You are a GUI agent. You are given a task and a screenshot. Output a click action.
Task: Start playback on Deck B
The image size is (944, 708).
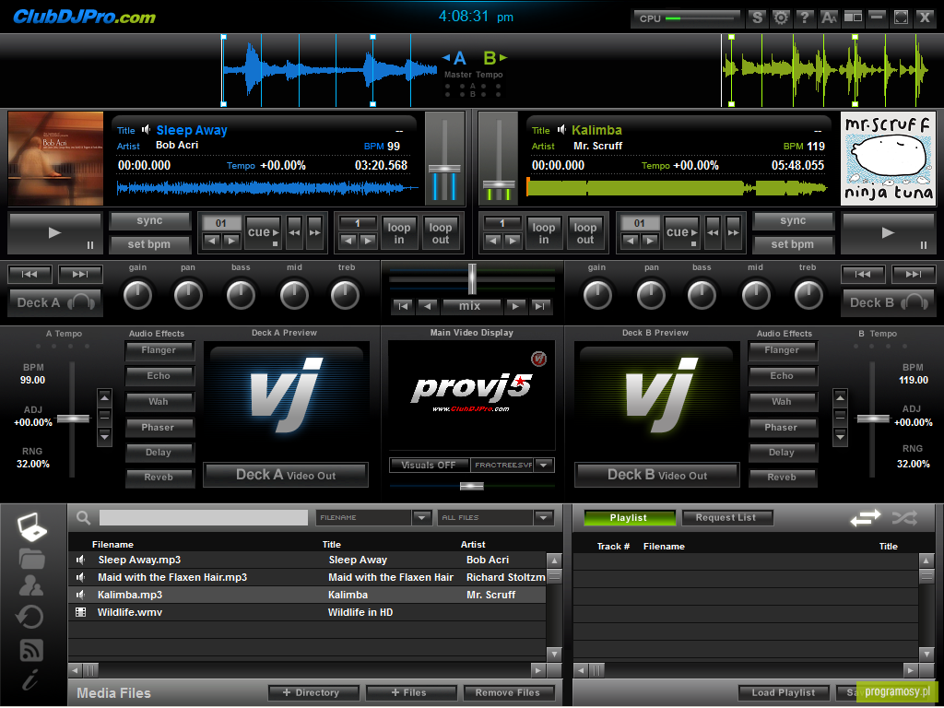[888, 233]
